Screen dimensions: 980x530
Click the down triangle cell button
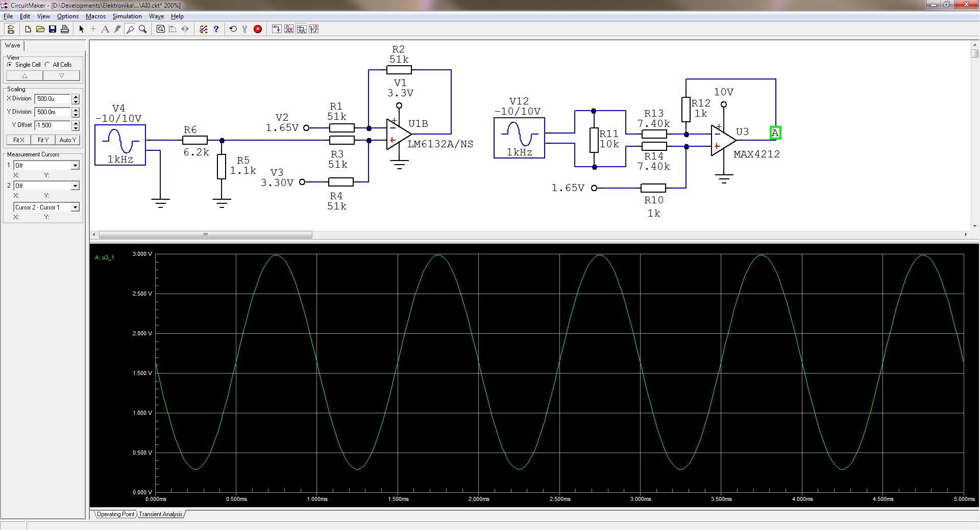coord(62,75)
